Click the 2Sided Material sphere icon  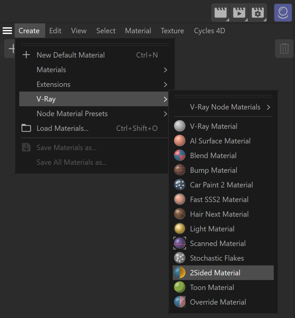180,273
